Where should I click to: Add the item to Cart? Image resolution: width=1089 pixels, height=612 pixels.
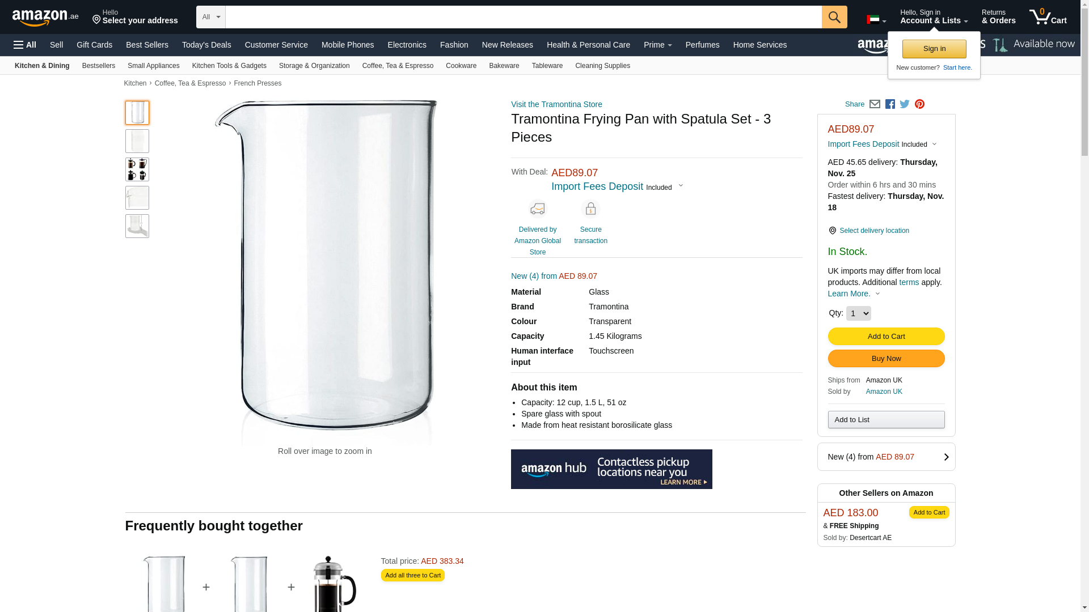pyautogui.click(x=886, y=337)
